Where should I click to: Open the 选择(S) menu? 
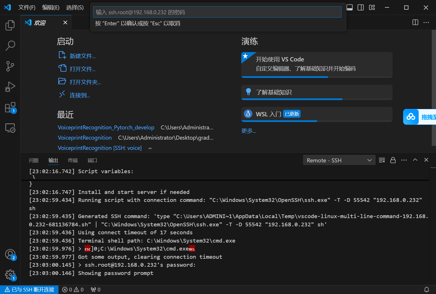(75, 7)
